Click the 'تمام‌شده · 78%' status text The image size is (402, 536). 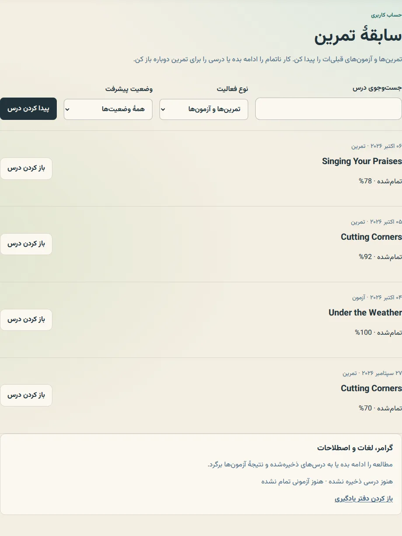pos(381,181)
